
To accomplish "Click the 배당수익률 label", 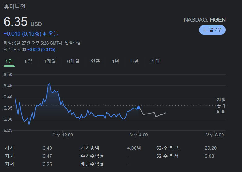I will click(92, 164).
